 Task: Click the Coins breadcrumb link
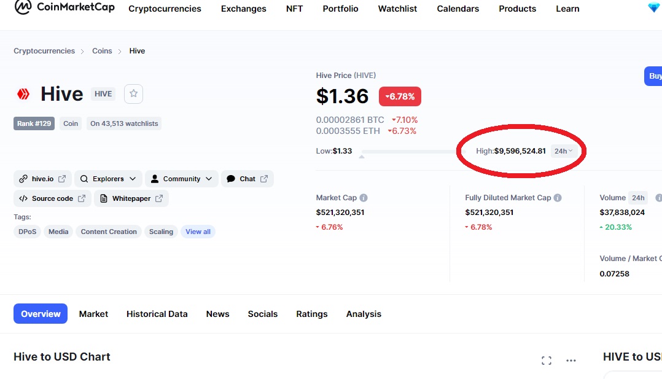tap(102, 51)
